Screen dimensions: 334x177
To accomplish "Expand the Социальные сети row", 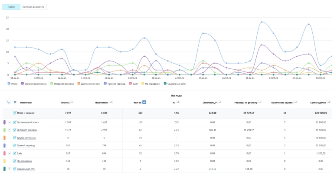I will (x=10, y=169).
